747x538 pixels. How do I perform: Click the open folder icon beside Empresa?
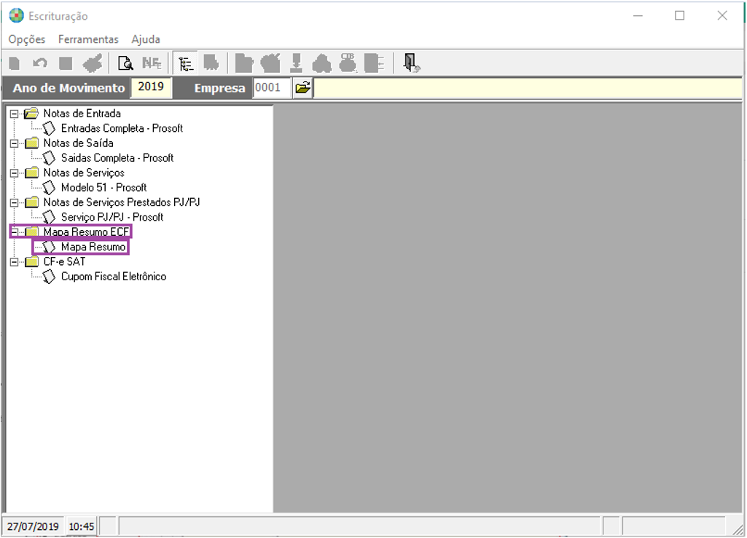point(303,88)
